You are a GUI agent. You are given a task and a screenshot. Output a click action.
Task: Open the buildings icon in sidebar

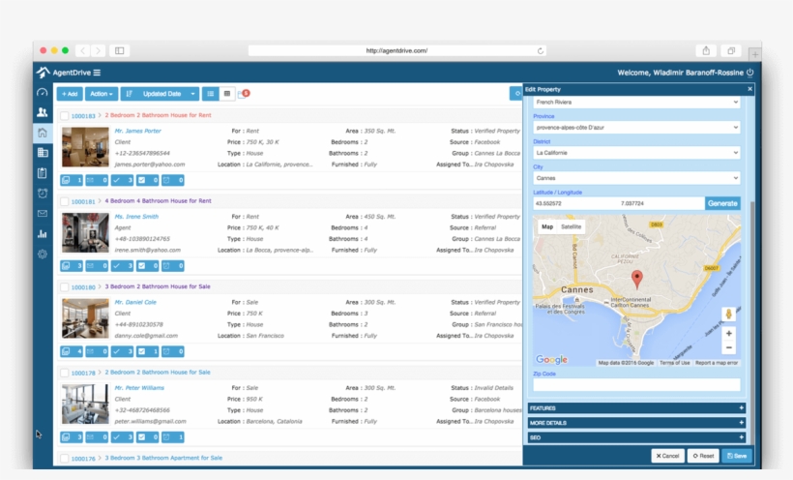(43, 152)
